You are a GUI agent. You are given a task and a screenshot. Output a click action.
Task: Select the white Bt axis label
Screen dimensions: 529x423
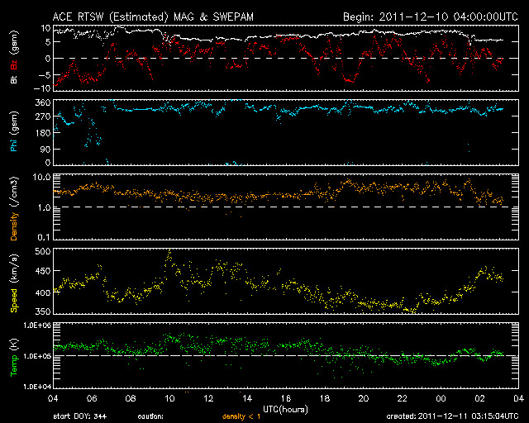tap(13, 80)
